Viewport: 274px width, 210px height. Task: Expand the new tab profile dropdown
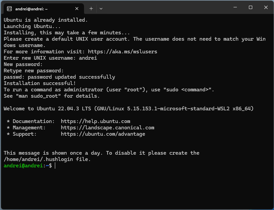(x=101, y=9)
